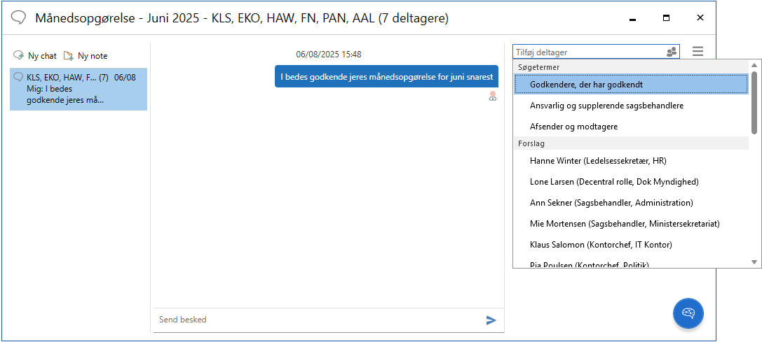Click the Forslag section header
The height and width of the screenshot is (342, 762).
point(631,143)
